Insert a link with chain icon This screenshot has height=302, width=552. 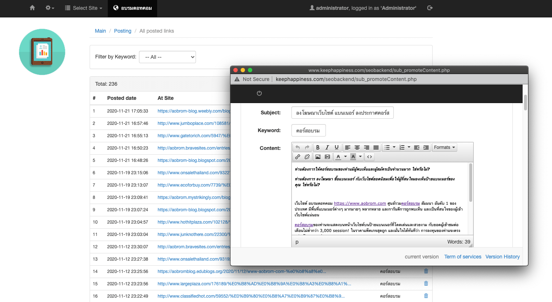298,157
